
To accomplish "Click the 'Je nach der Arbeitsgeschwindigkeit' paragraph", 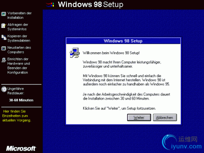I will 126,96.
